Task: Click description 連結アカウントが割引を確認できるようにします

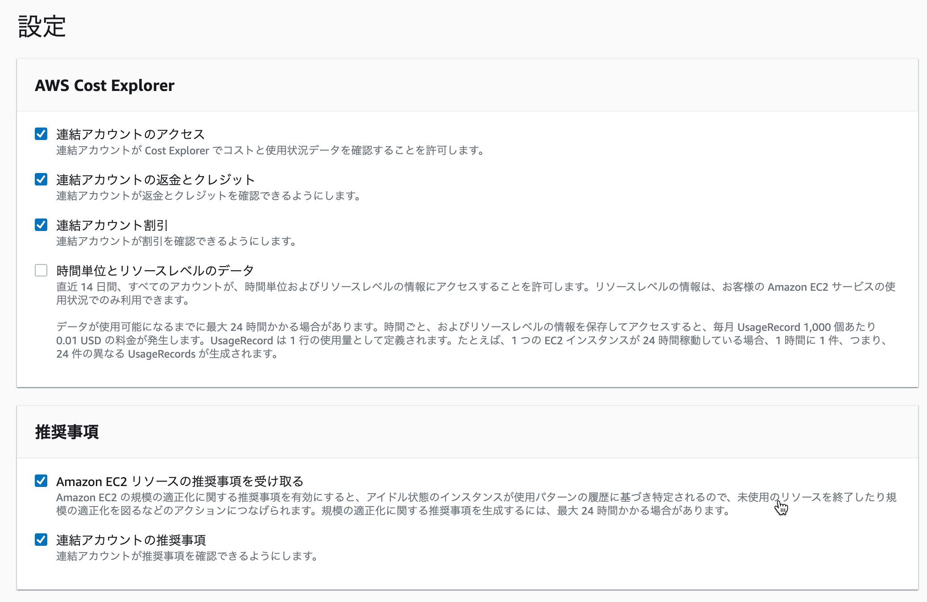Action: tap(177, 241)
